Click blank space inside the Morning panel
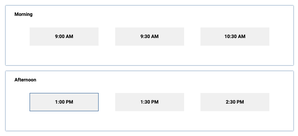 coord(149,56)
